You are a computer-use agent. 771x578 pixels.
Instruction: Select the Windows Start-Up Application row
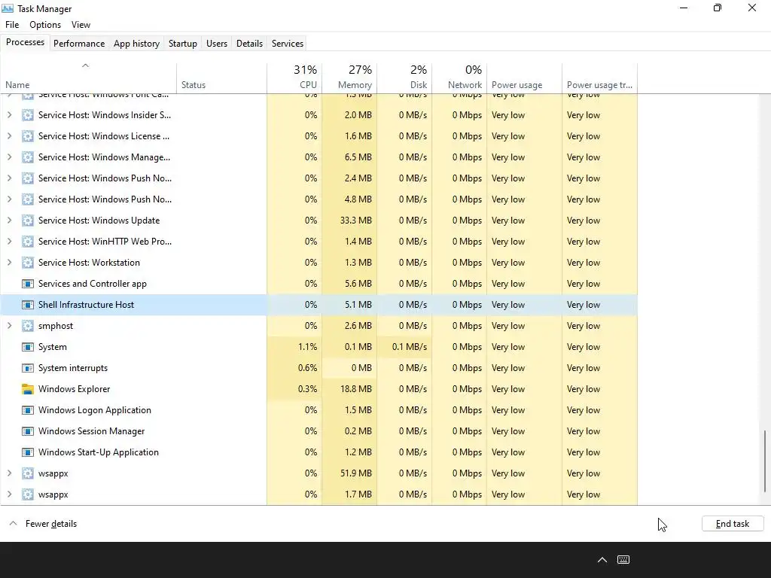click(x=318, y=452)
